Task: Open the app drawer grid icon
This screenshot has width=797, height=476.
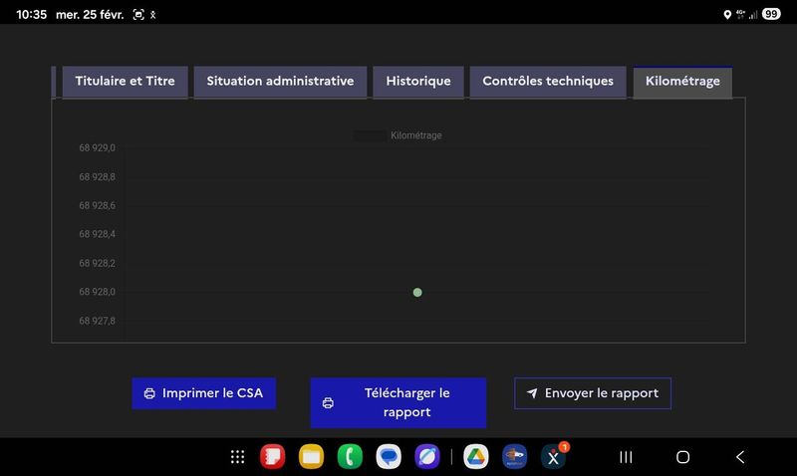Action: pyautogui.click(x=237, y=457)
